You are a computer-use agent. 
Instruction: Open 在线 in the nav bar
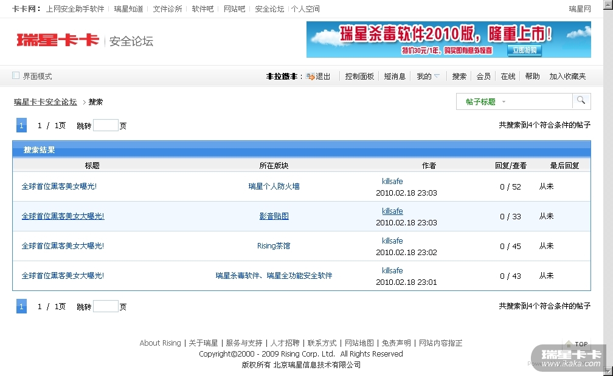pyautogui.click(x=508, y=77)
